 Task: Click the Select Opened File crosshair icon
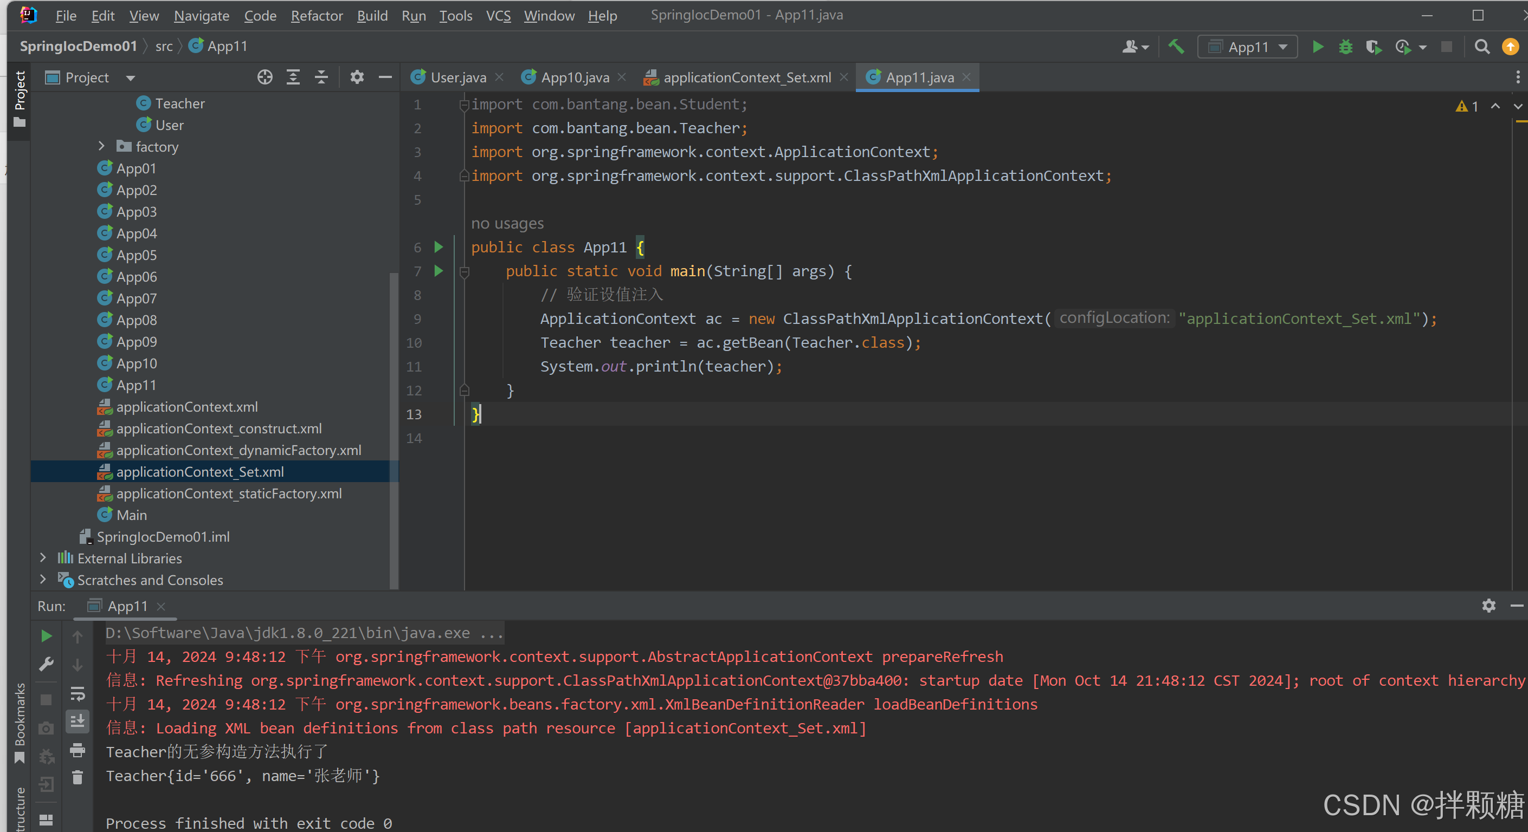pyautogui.click(x=265, y=77)
